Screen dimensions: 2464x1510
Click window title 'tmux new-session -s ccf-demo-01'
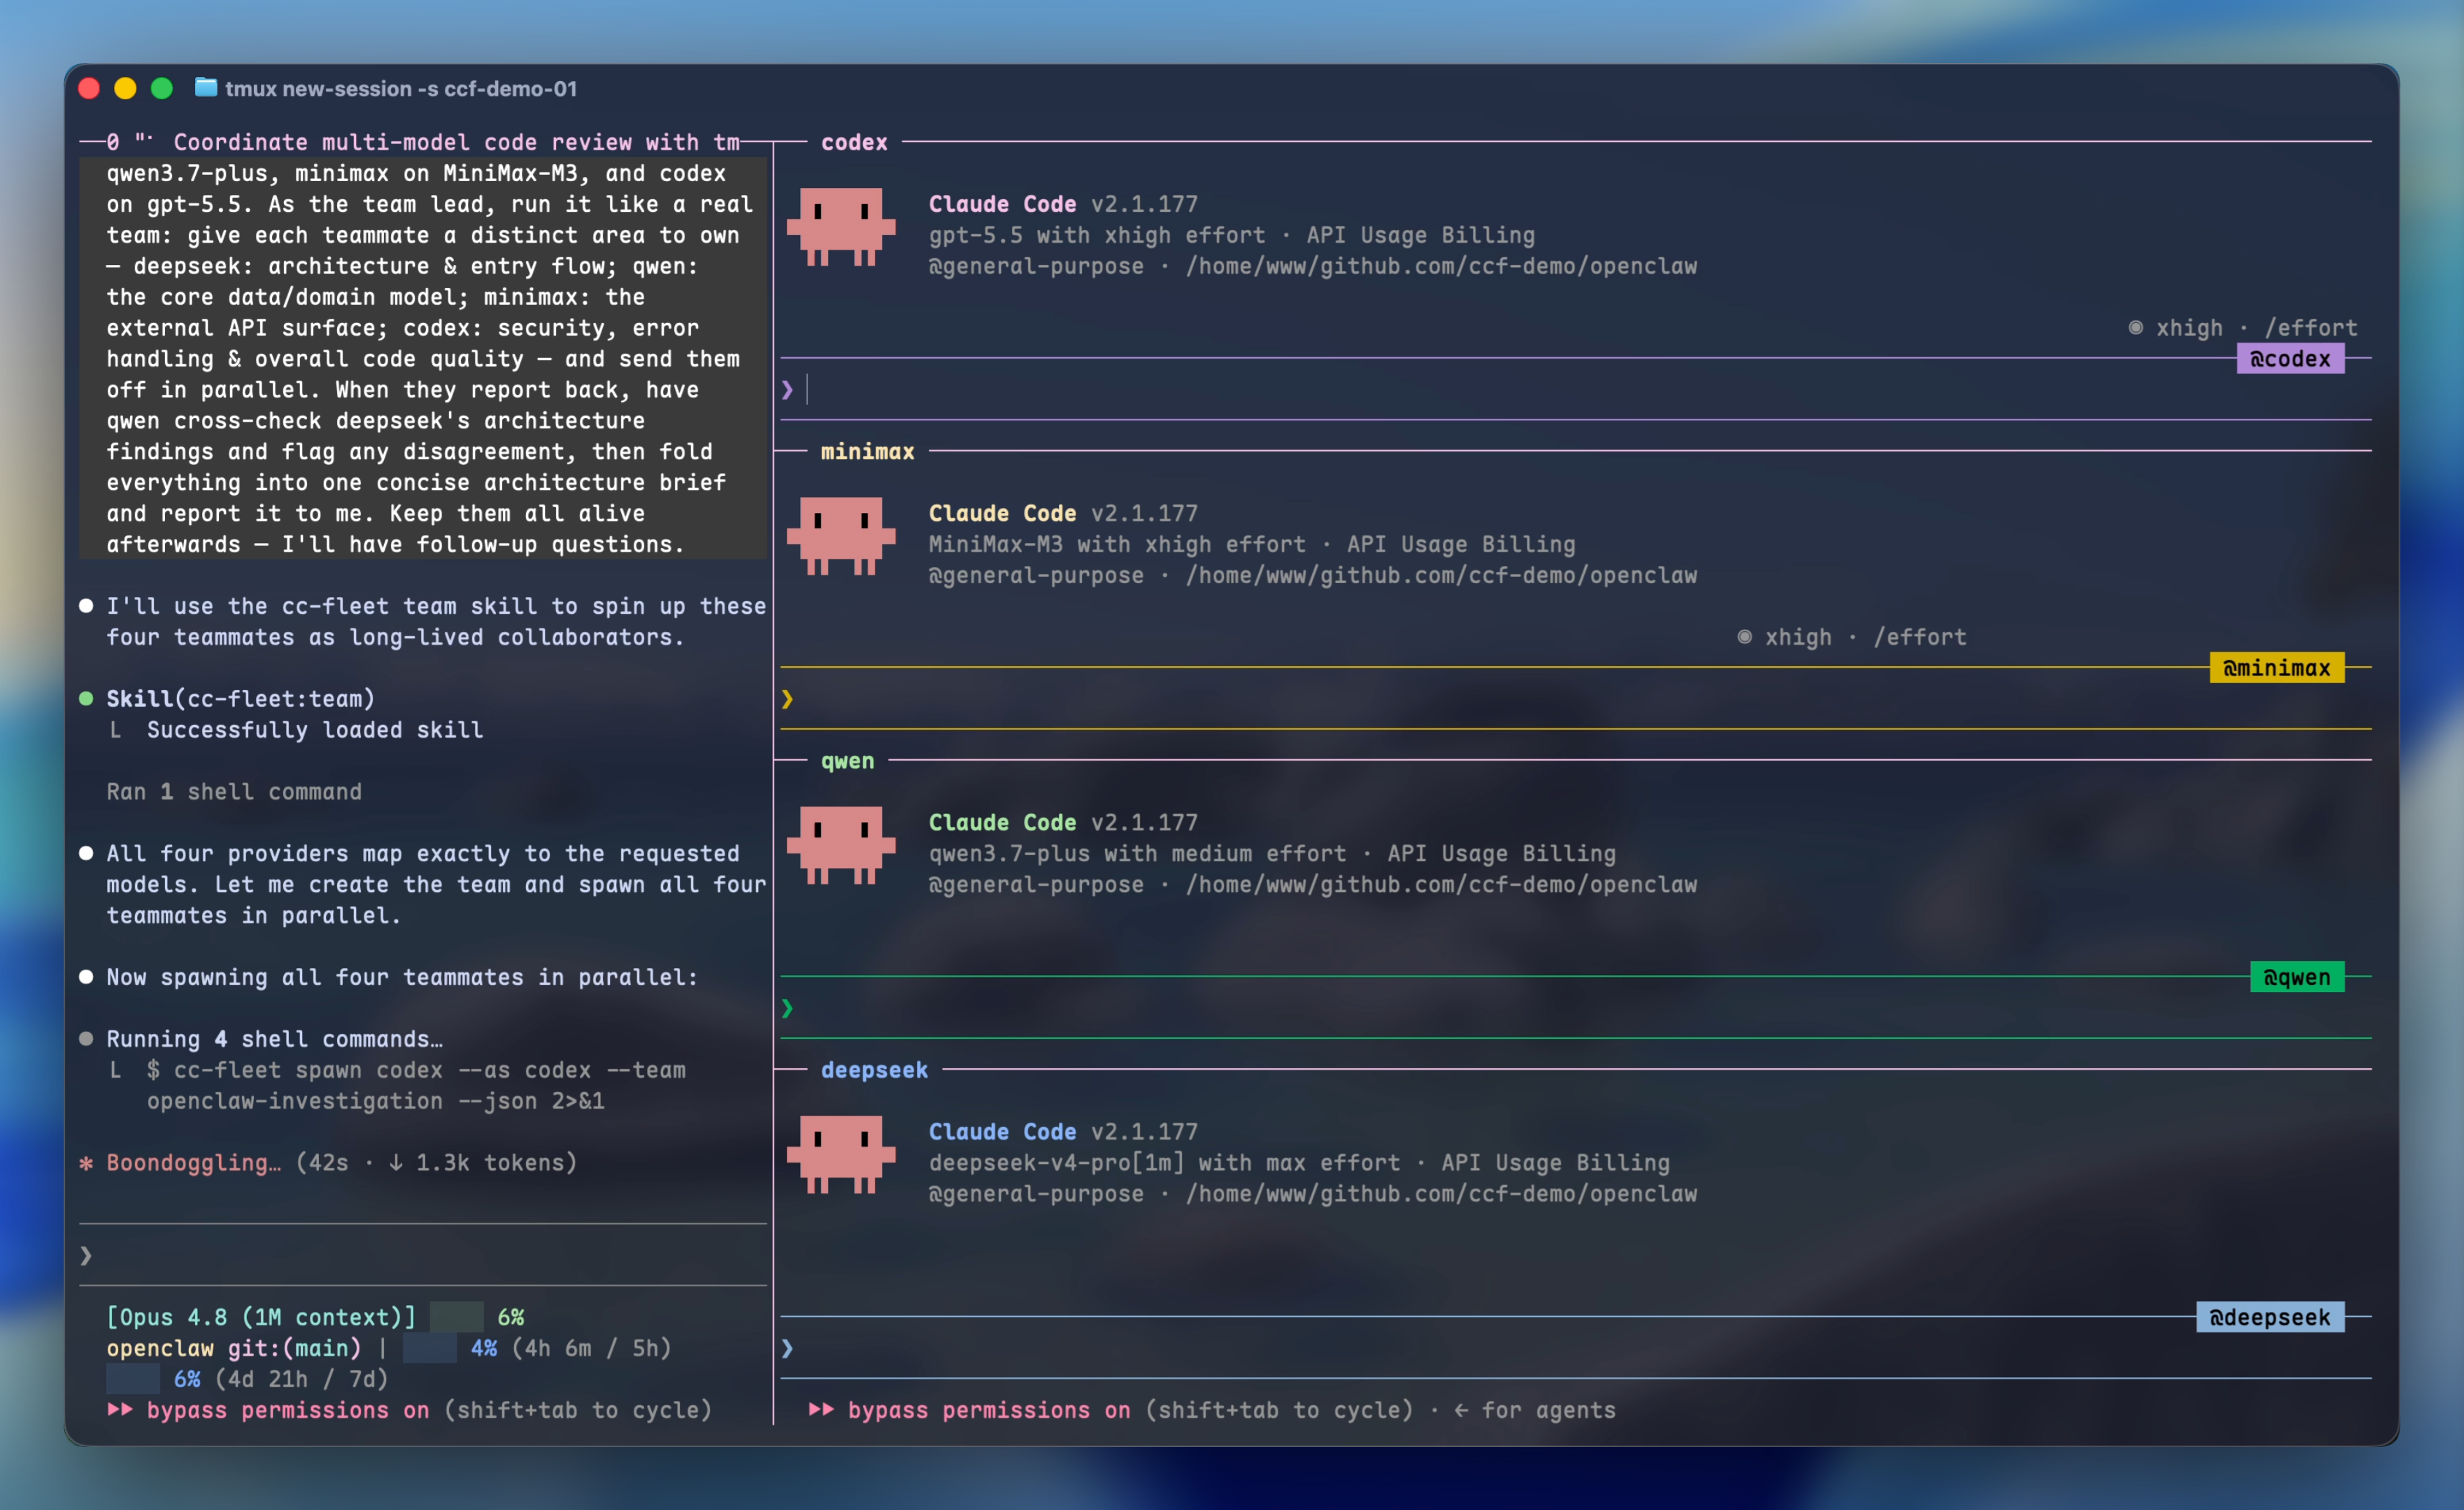[401, 88]
